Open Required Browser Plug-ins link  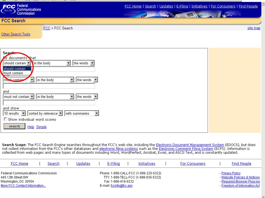(241, 182)
